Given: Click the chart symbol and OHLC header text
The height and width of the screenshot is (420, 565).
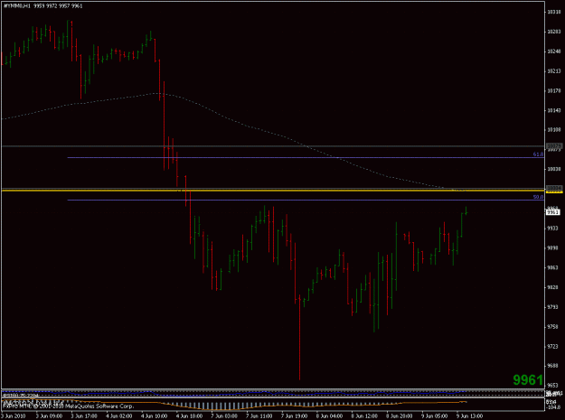Looking at the screenshot, I should (42, 6).
